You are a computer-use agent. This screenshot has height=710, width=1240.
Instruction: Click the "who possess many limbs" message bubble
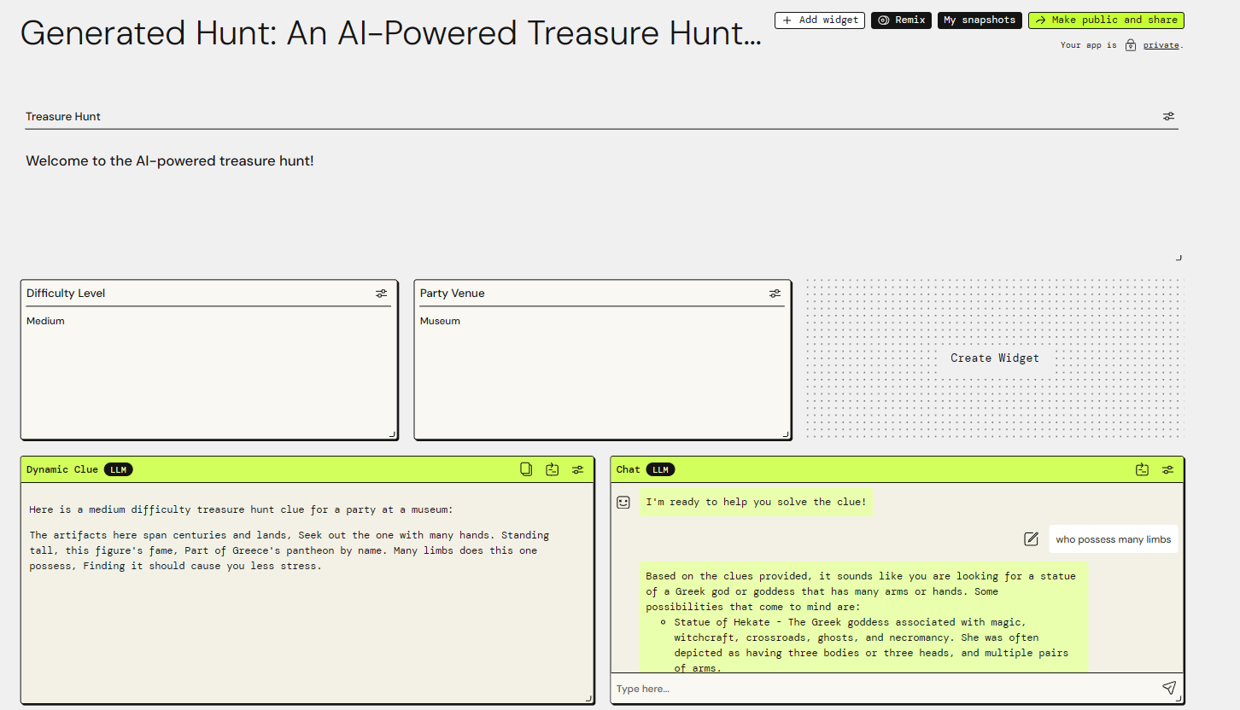coord(1113,539)
